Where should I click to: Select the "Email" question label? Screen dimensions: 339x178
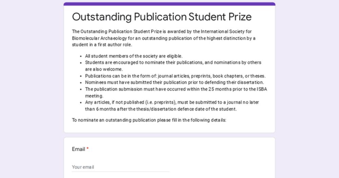(79, 149)
